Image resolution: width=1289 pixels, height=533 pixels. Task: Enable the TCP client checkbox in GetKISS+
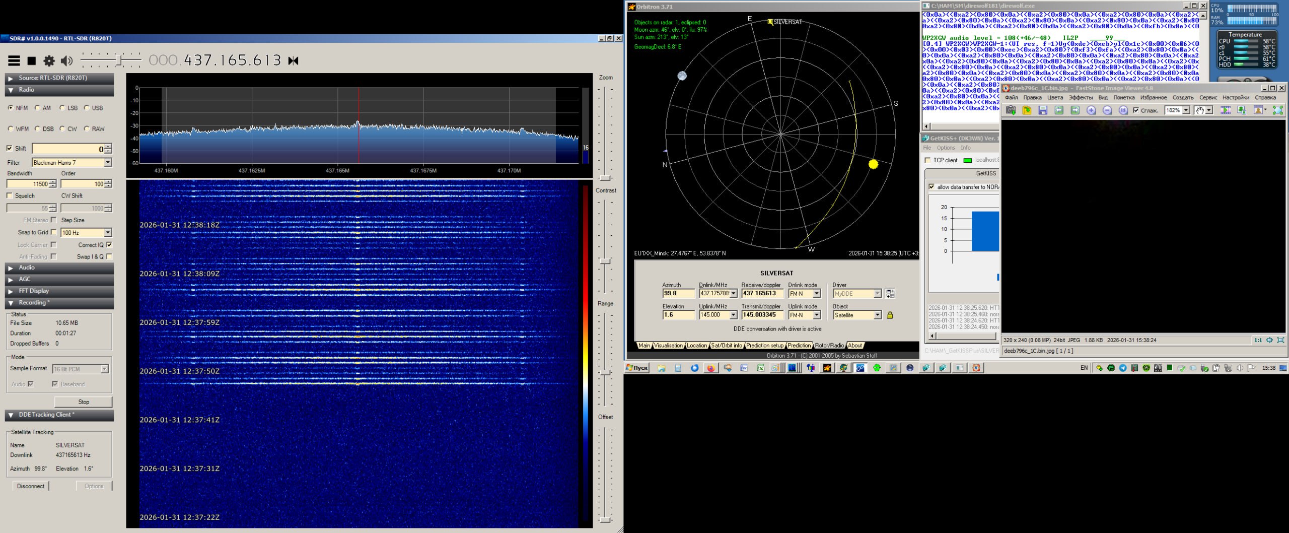[x=927, y=160]
